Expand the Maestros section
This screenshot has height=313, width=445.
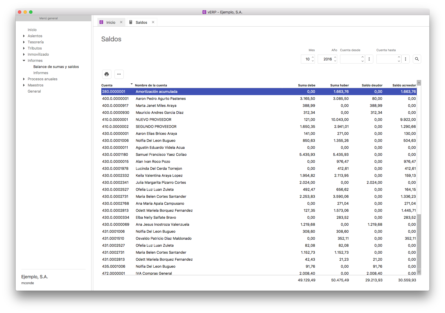click(x=24, y=85)
